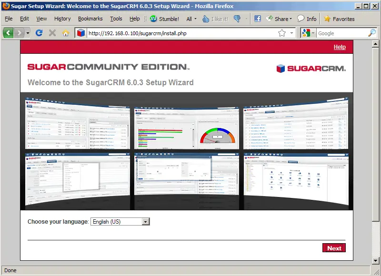Click the Help link in the red banner
381x276 pixels.
click(340, 47)
